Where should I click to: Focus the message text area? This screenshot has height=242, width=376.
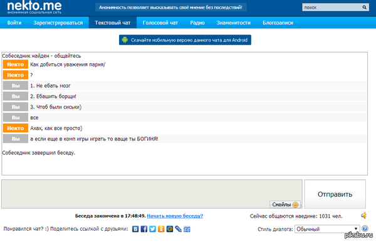[152, 194]
